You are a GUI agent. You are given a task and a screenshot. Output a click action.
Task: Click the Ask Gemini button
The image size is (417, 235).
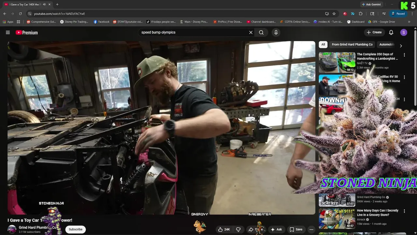371,5
